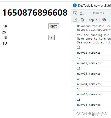The width and height of the screenshot is (111, 118).
Task: Open the See more tips link
Action: click(x=108, y=42)
